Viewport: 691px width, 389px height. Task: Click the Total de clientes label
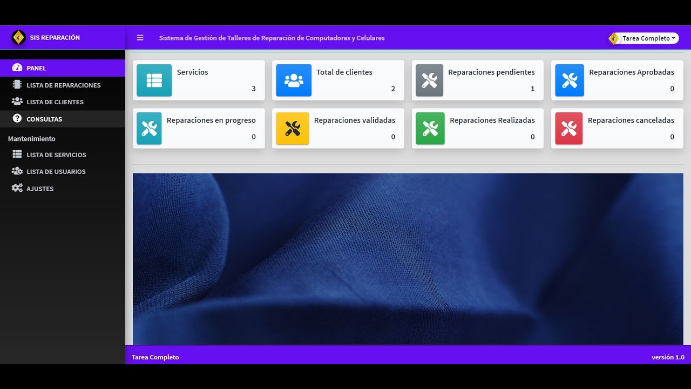click(344, 72)
